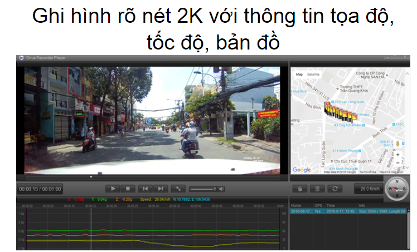
Task: Adjust the volume slider
Action: (x=203, y=189)
